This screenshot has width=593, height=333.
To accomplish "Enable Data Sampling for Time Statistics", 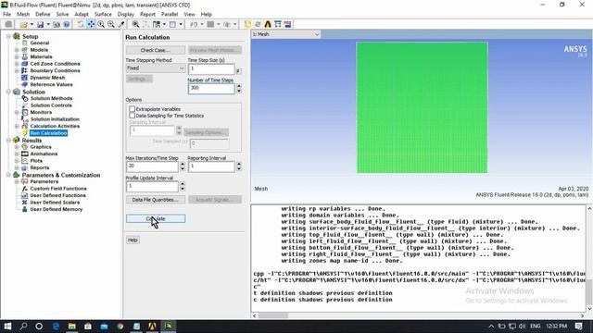I will [x=132, y=116].
